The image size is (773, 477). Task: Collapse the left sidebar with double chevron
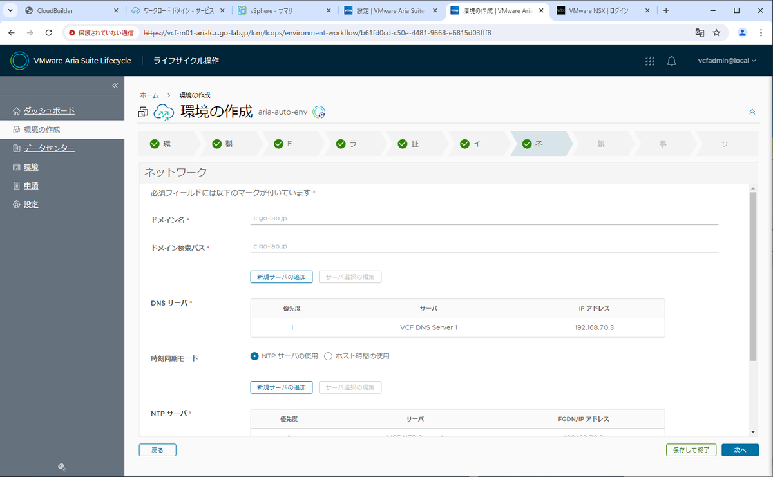[x=115, y=86]
